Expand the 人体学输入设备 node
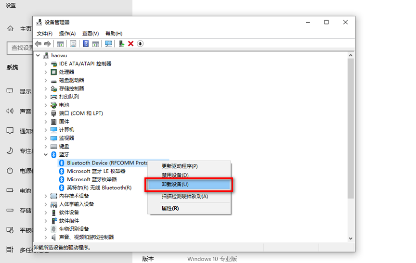Image resolution: width=416 pixels, height=263 pixels. pyautogui.click(x=46, y=204)
